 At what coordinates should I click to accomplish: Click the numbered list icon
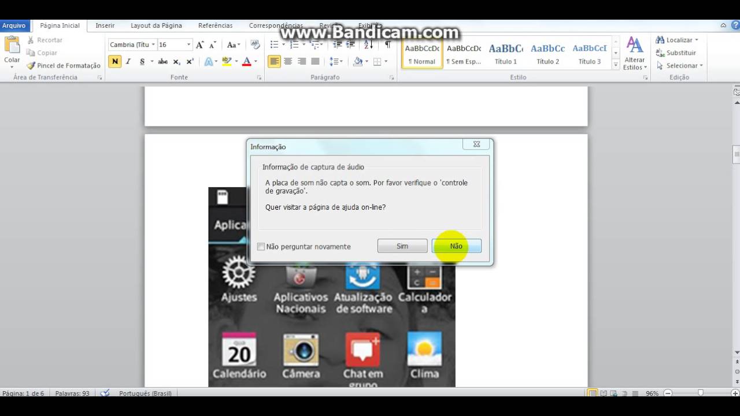click(x=294, y=44)
